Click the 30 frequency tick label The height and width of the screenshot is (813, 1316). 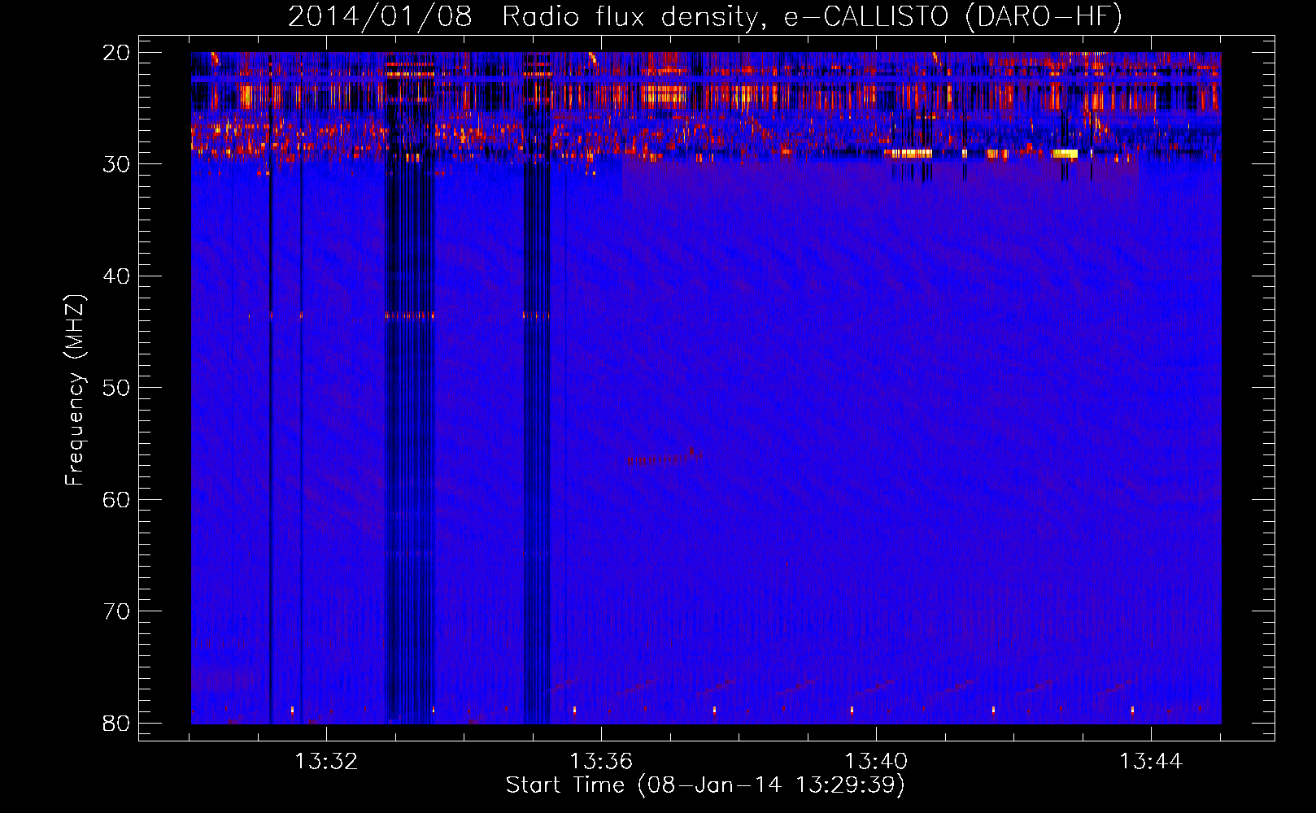[116, 164]
